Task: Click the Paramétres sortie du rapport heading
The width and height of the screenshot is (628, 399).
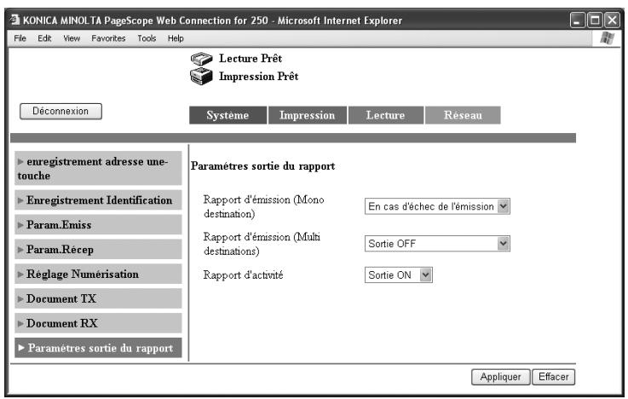Action: click(x=262, y=166)
